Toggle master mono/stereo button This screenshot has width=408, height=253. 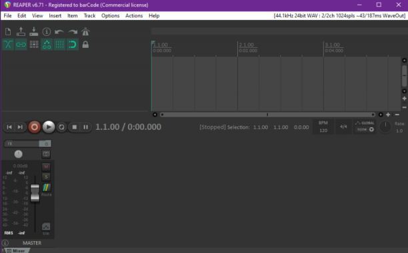pyautogui.click(x=46, y=154)
